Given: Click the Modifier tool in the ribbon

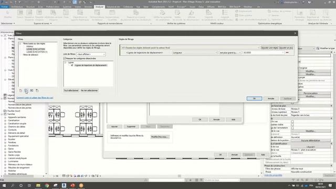Looking at the screenshot, I should [x=8, y=15].
